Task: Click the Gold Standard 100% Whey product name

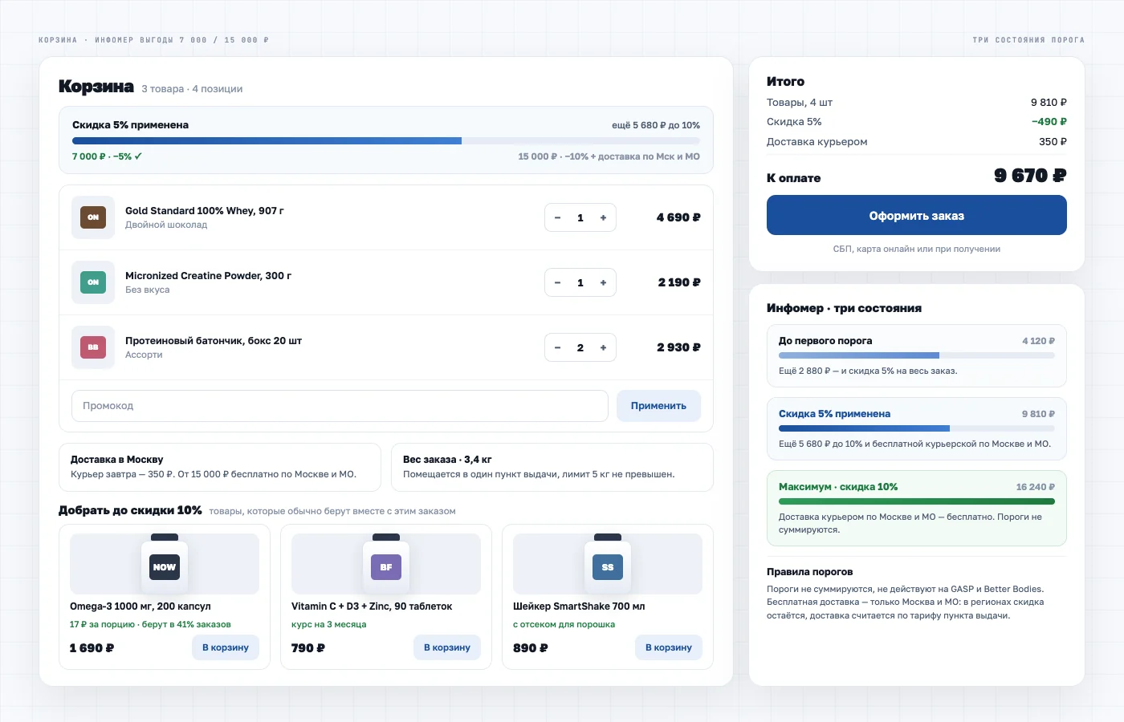Action: pyautogui.click(x=204, y=211)
